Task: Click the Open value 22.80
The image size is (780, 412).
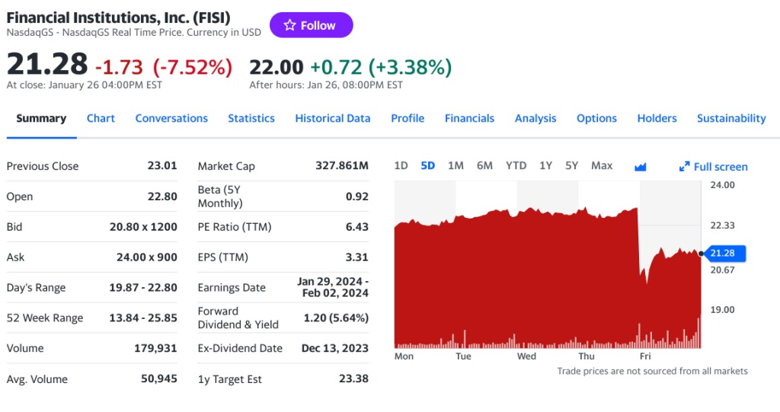Action: 162,196
